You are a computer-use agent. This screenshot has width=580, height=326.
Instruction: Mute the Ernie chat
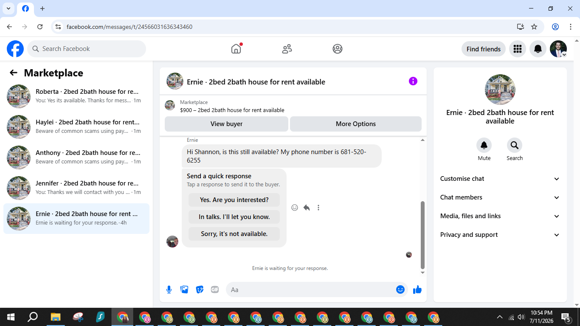[484, 146]
